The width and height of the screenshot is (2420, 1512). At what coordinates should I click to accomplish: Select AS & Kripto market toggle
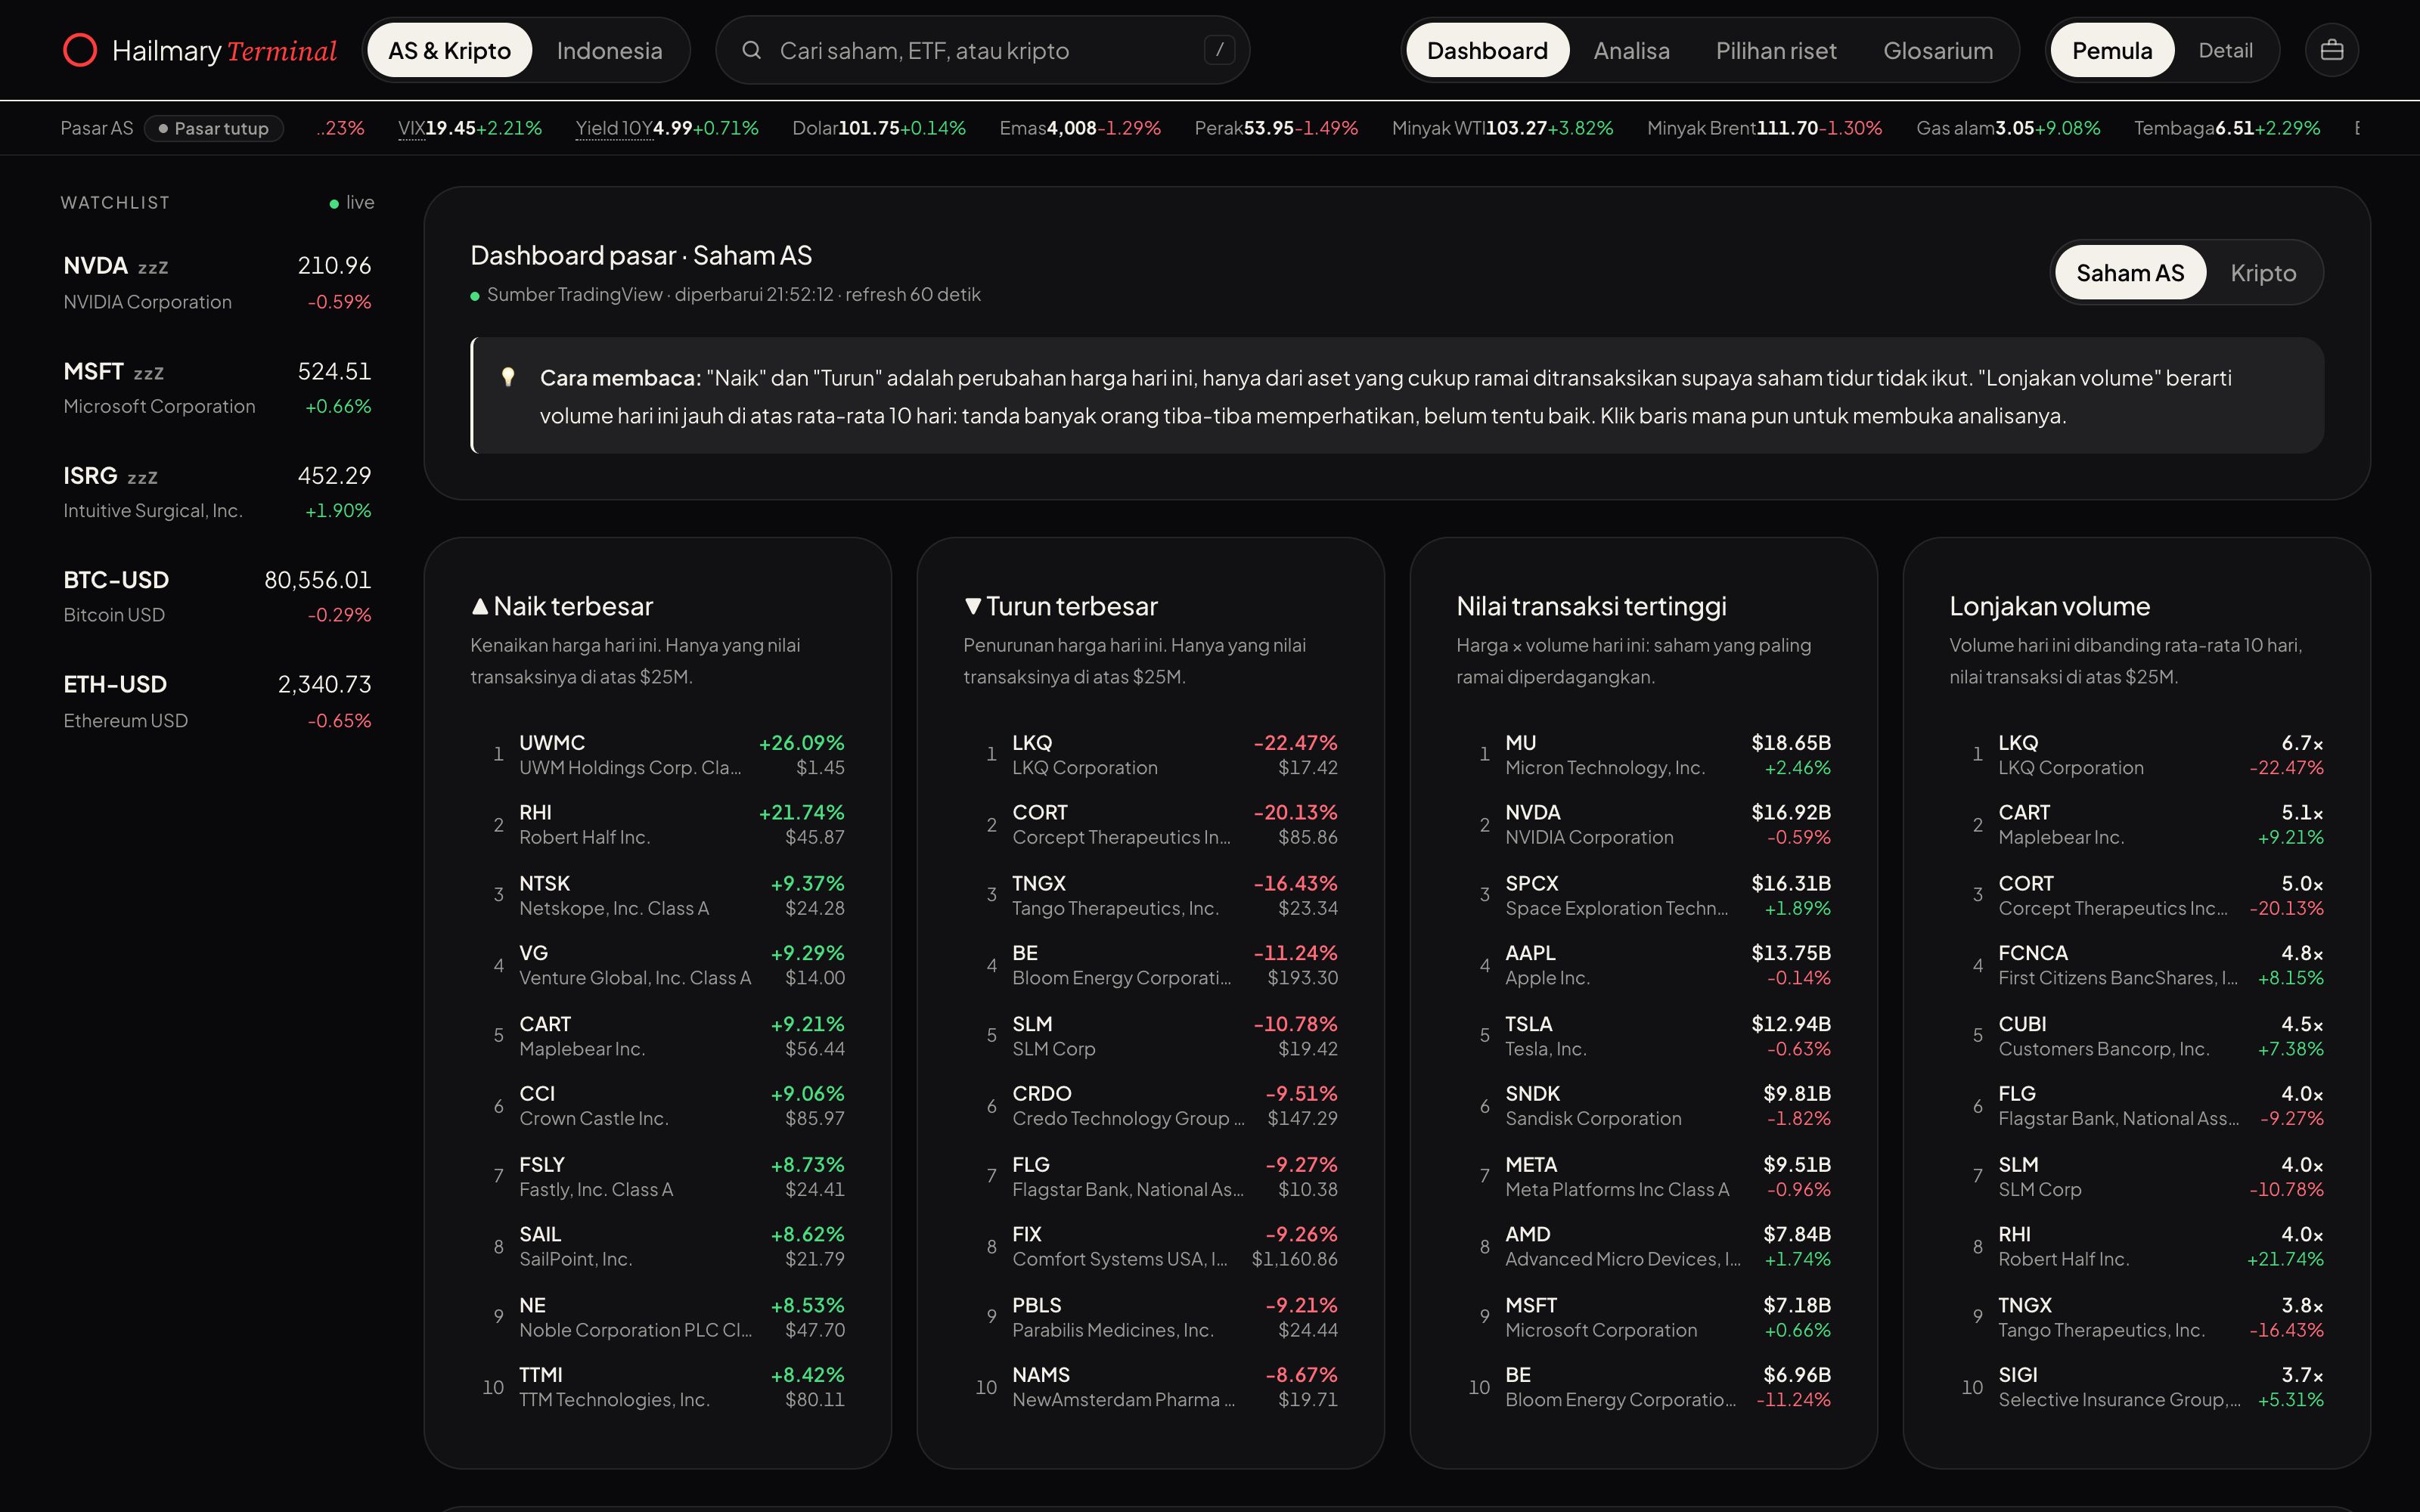pos(449,50)
